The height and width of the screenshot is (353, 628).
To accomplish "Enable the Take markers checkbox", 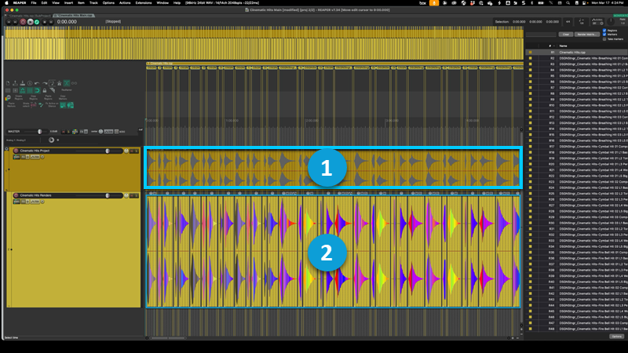I will (x=604, y=39).
